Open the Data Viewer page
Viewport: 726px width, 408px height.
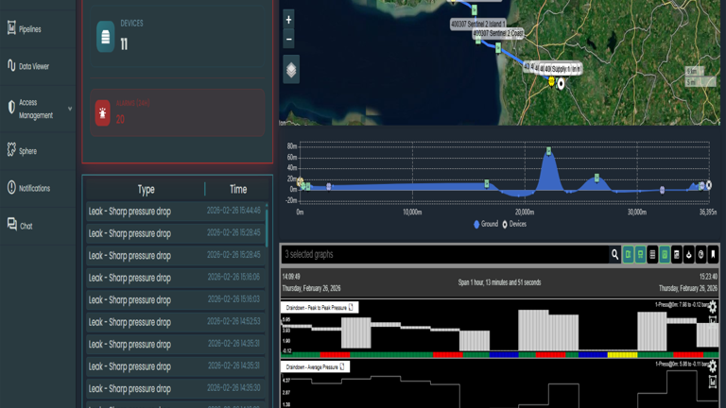coord(33,66)
